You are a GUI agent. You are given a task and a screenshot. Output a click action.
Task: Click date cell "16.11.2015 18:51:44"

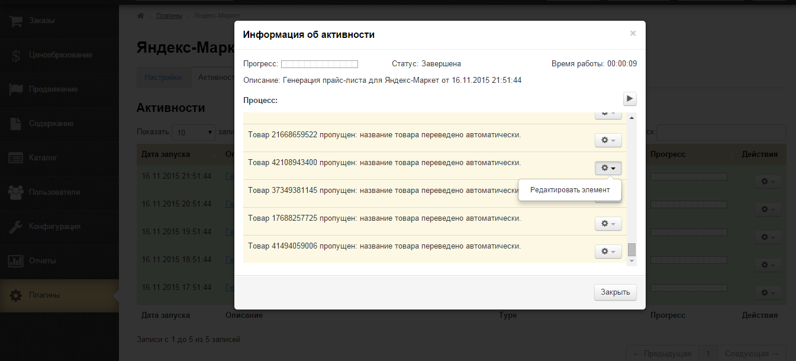(x=176, y=260)
